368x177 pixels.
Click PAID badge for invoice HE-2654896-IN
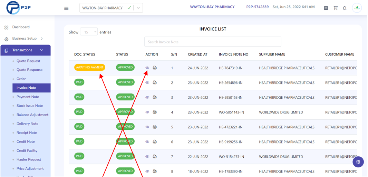coord(79,82)
